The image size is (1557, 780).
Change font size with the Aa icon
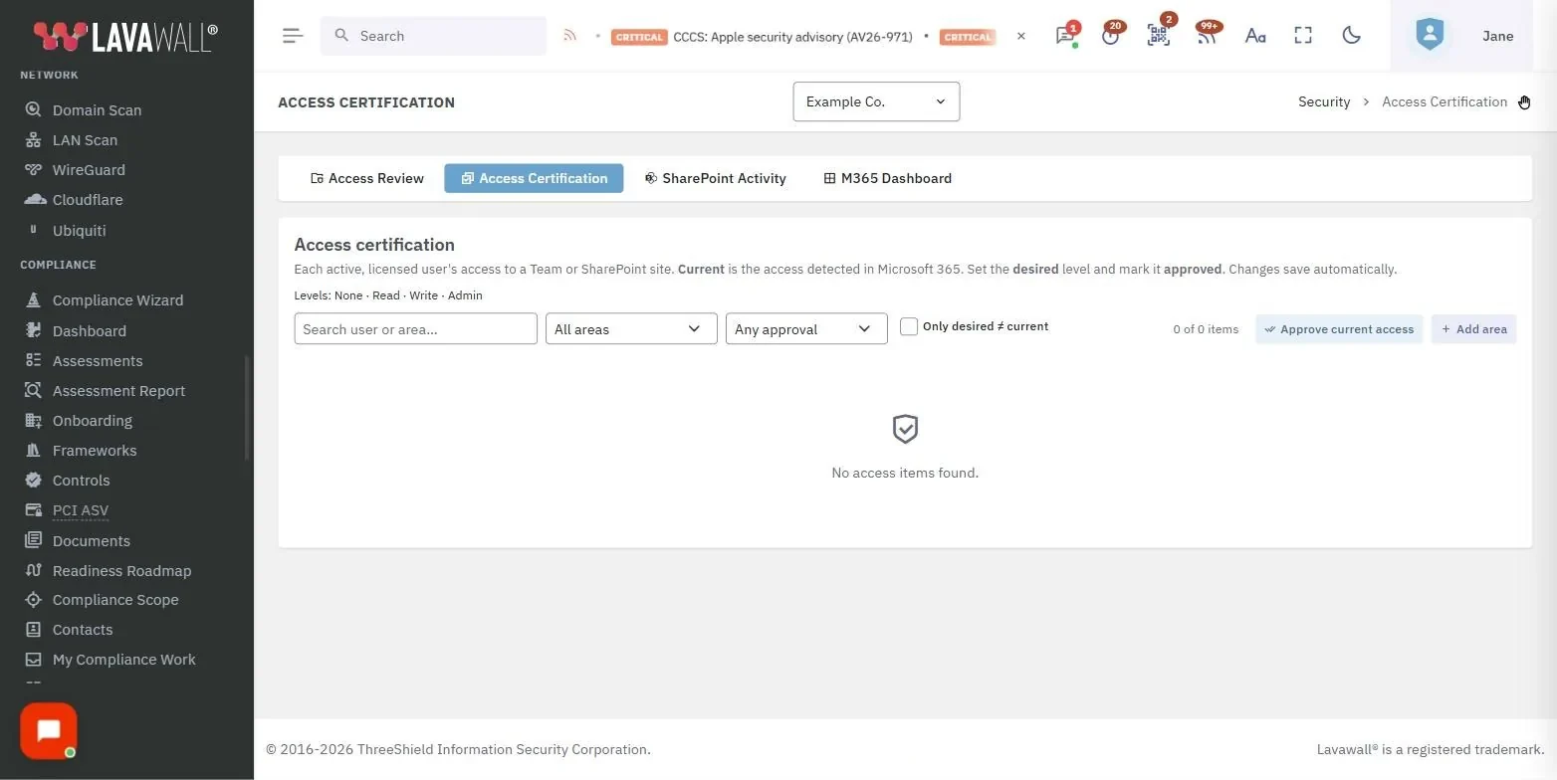(1255, 36)
